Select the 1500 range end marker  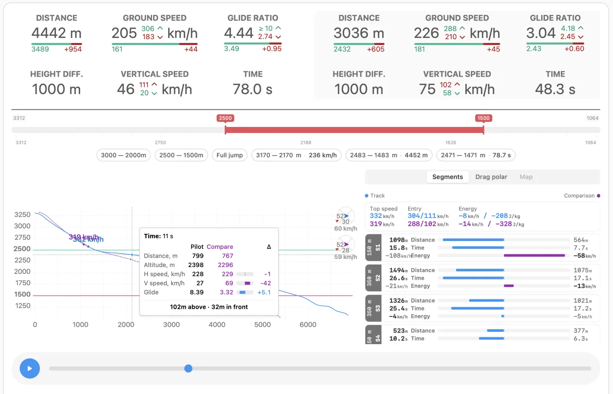[484, 118]
